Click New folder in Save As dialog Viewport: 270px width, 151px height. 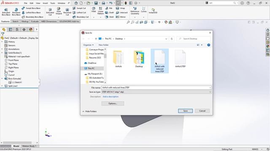click(x=103, y=45)
